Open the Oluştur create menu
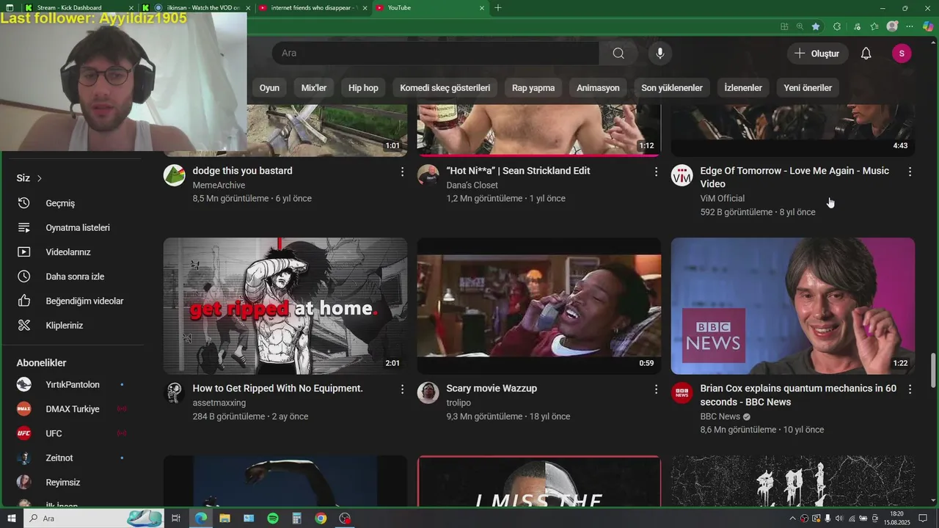This screenshot has width=939, height=528. [x=818, y=54]
